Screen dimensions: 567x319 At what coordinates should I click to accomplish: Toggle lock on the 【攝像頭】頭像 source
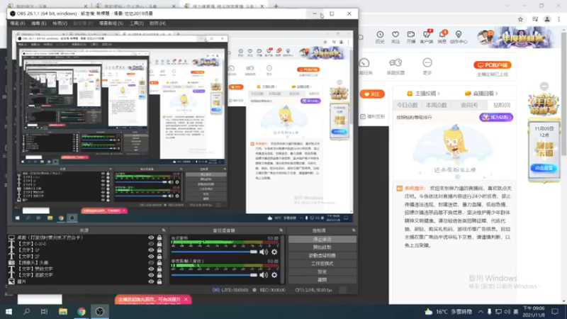click(159, 262)
